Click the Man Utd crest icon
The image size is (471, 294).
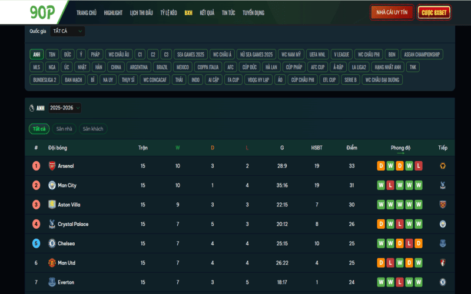[x=52, y=263]
